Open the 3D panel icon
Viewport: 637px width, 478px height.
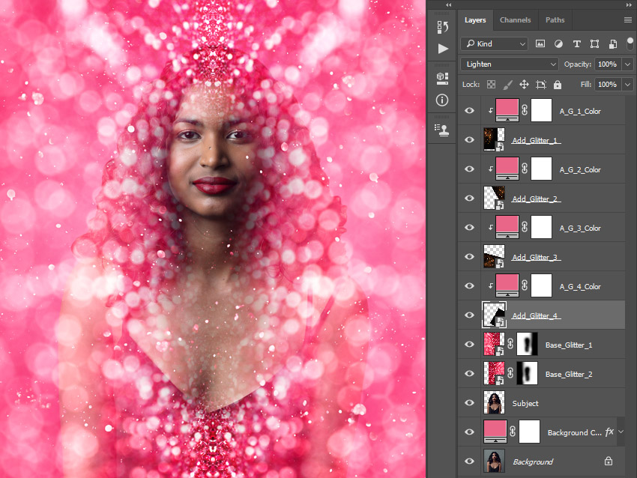442,79
